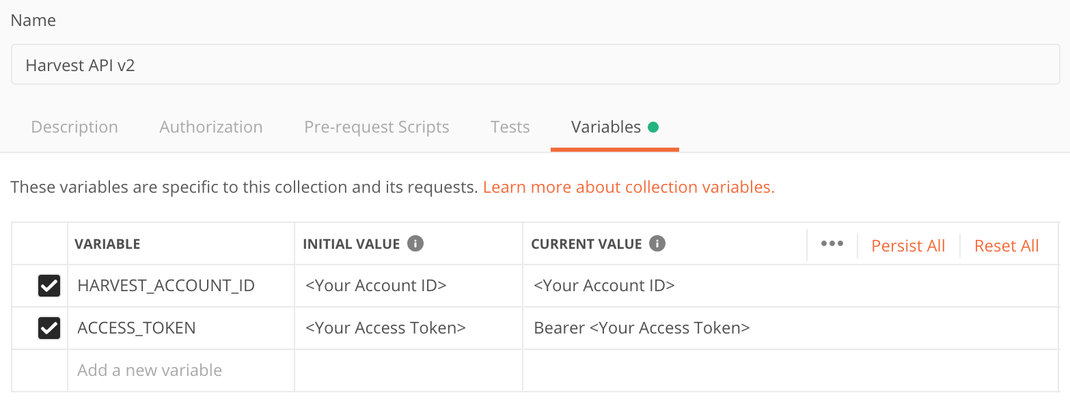The width and height of the screenshot is (1070, 406).
Task: Edit the collection Name field
Action: (x=535, y=65)
